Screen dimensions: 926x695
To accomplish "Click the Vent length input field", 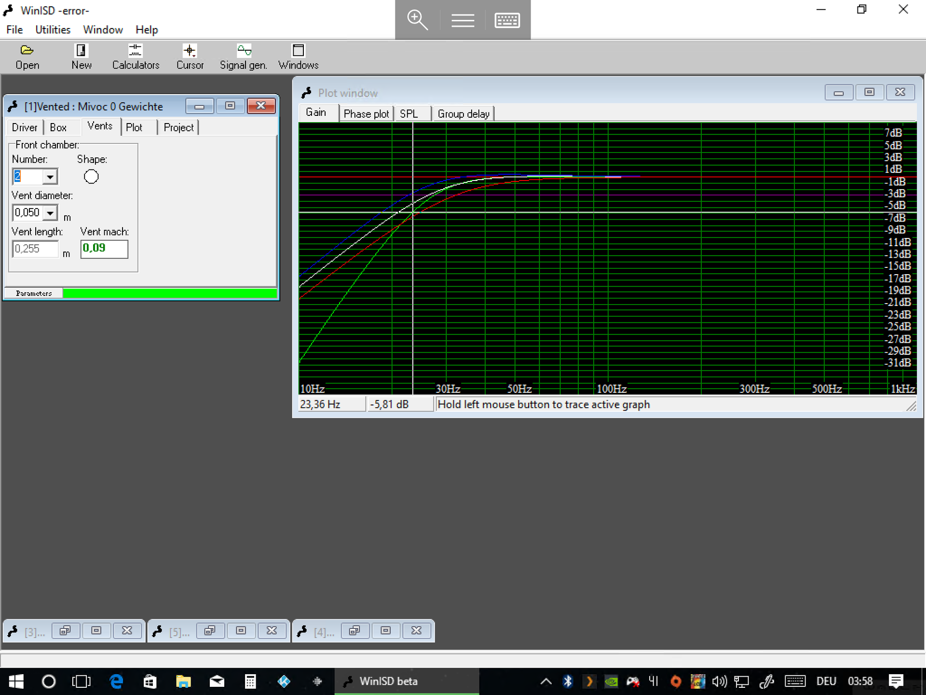I will click(x=35, y=249).
